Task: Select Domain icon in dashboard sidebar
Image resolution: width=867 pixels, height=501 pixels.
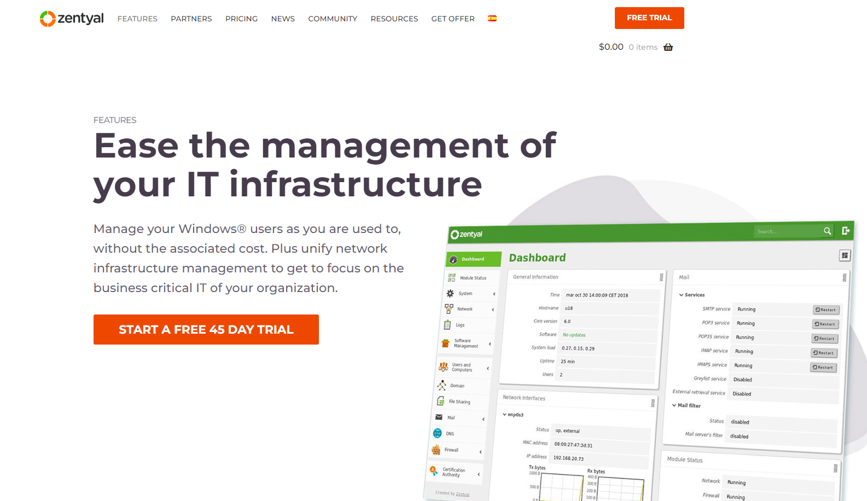Action: [442, 385]
